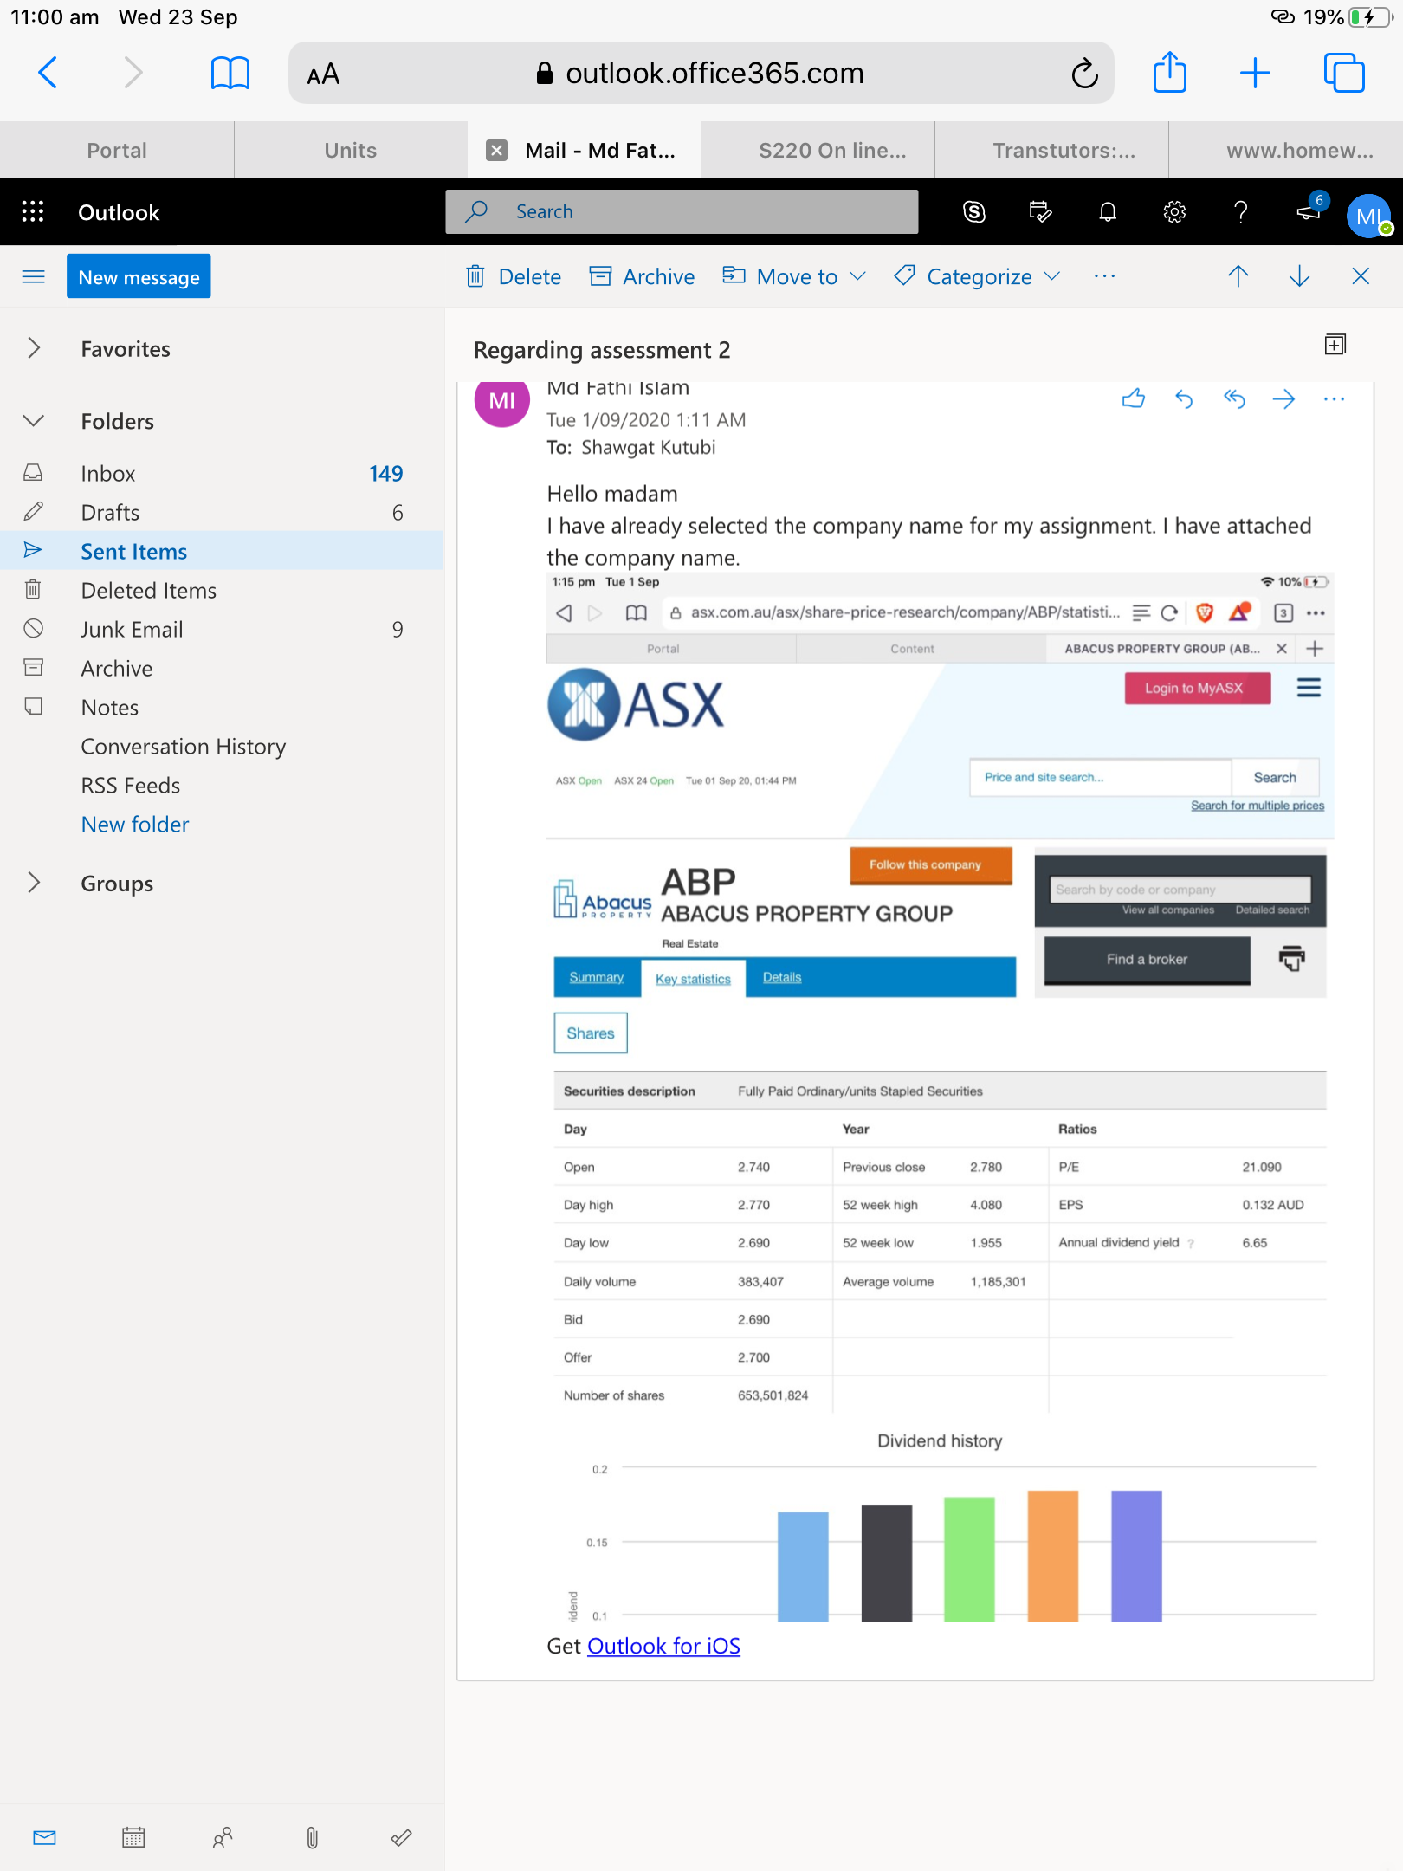
Task: Open Outlook settings gear
Action: point(1174,212)
